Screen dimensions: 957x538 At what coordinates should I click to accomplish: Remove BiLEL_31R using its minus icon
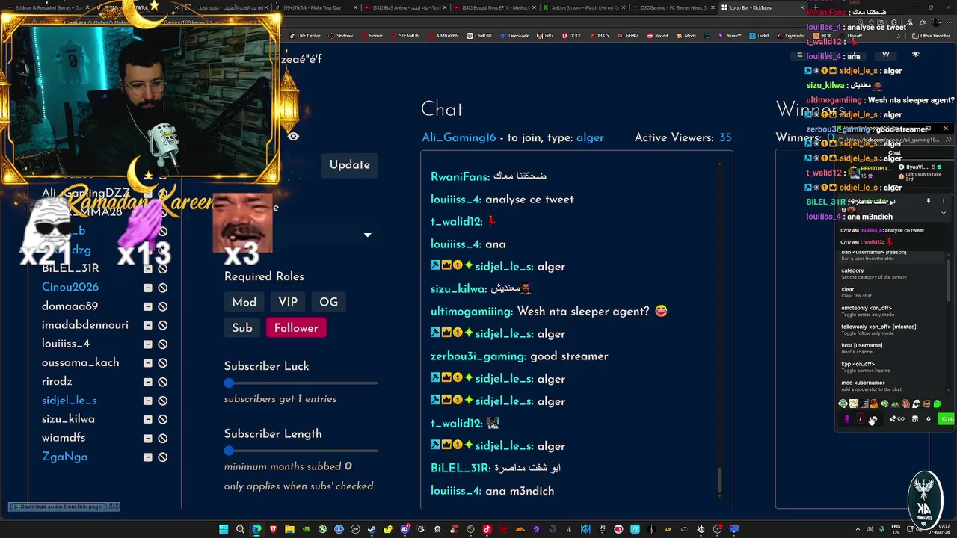tap(148, 269)
